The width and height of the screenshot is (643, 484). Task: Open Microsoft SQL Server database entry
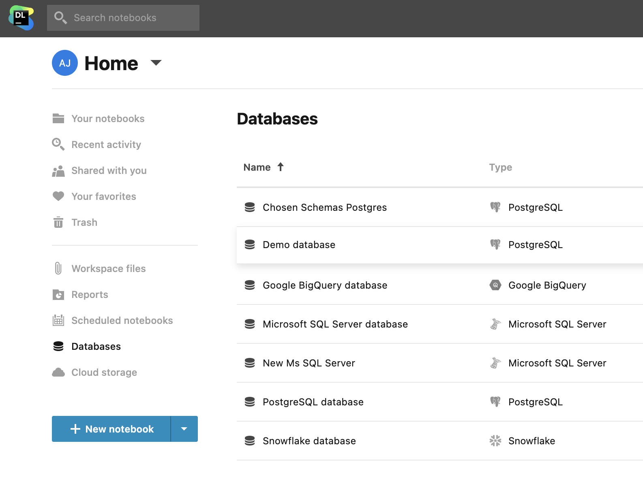pos(335,324)
